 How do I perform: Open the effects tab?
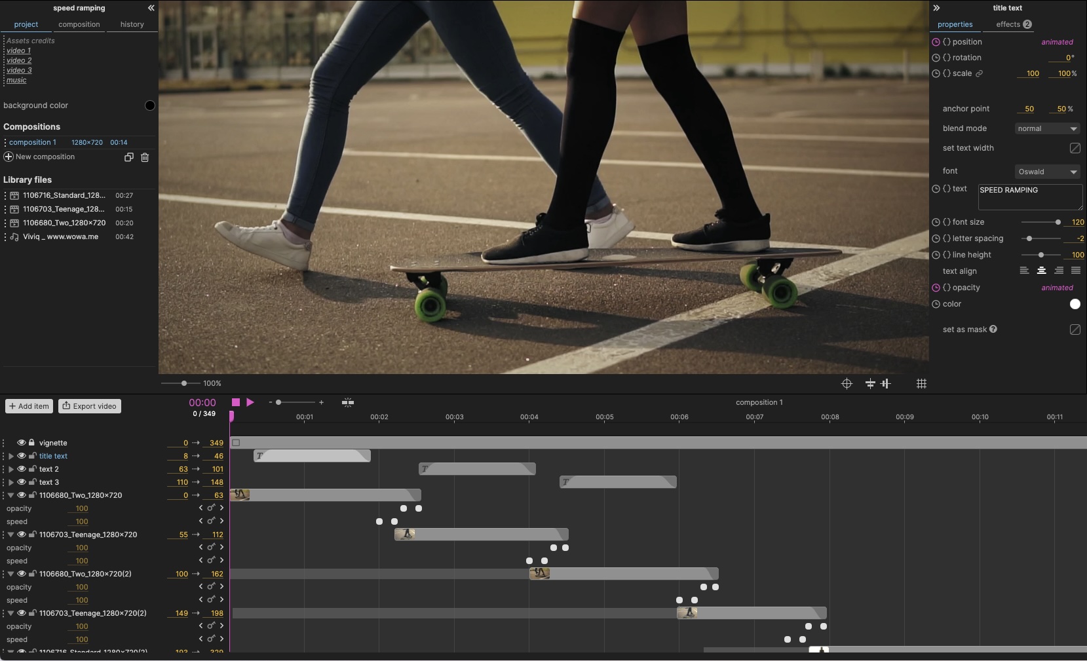(x=1013, y=24)
